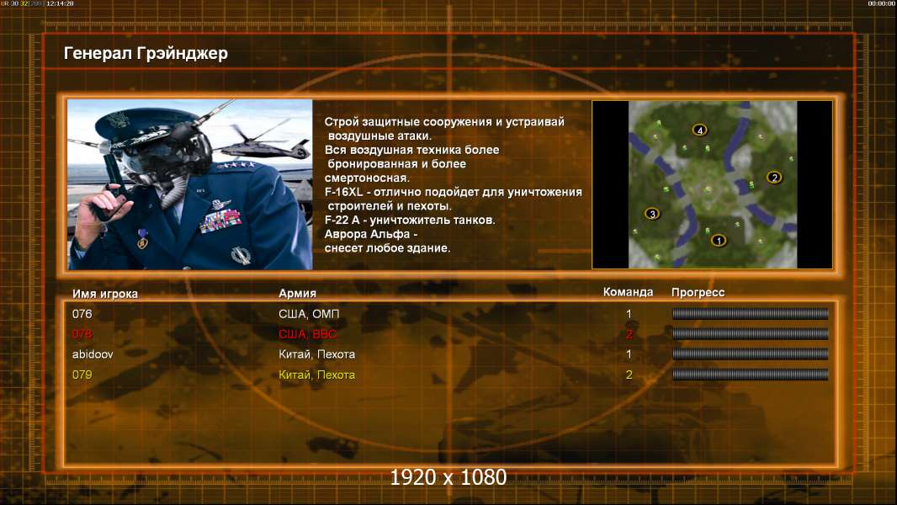Click the Генерал Грэйнджер title

tap(146, 54)
